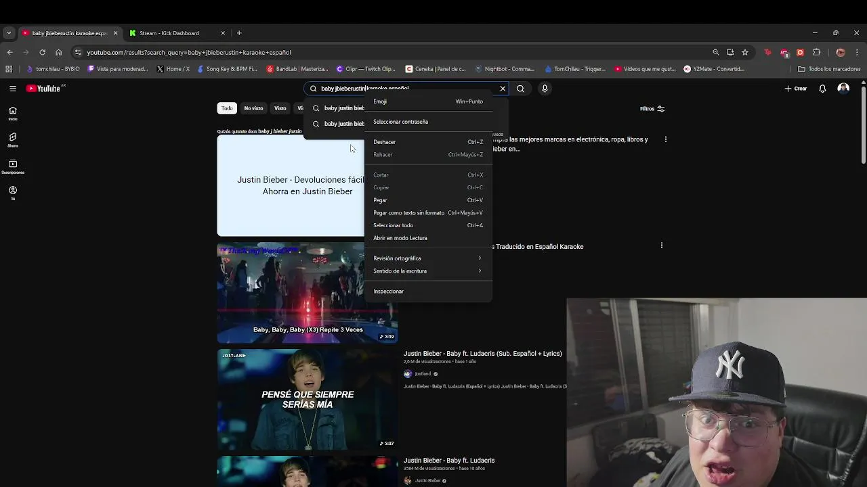This screenshot has height=487, width=867.
Task: Open a new browser tab with plus
Action: tap(239, 33)
